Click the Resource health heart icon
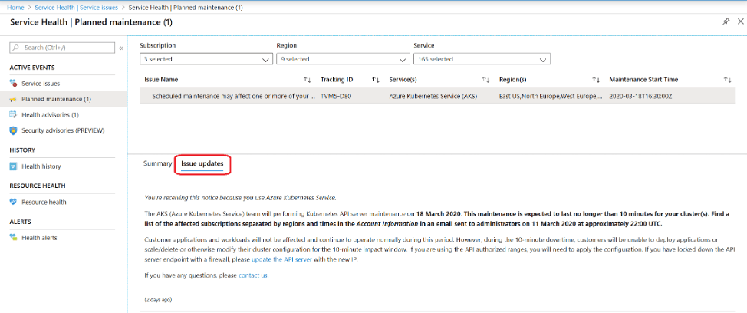Image resolution: width=747 pixels, height=313 pixels. tap(13, 202)
